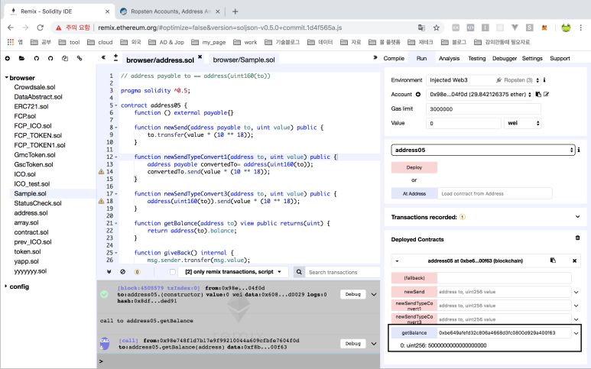Image resolution: width=591 pixels, height=369 pixels.
Task: Bookmark this page with star icon
Action: 436,28
